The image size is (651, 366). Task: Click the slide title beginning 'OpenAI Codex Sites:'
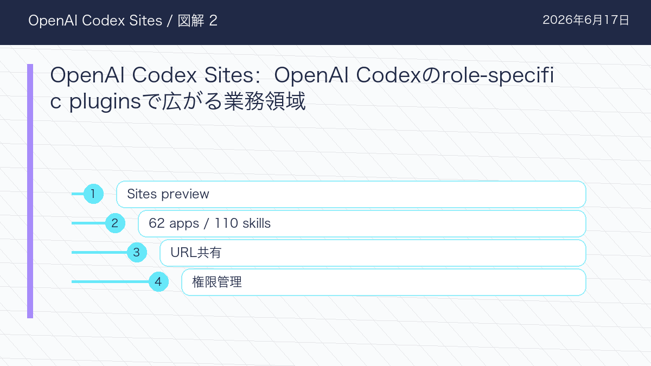tap(302, 88)
